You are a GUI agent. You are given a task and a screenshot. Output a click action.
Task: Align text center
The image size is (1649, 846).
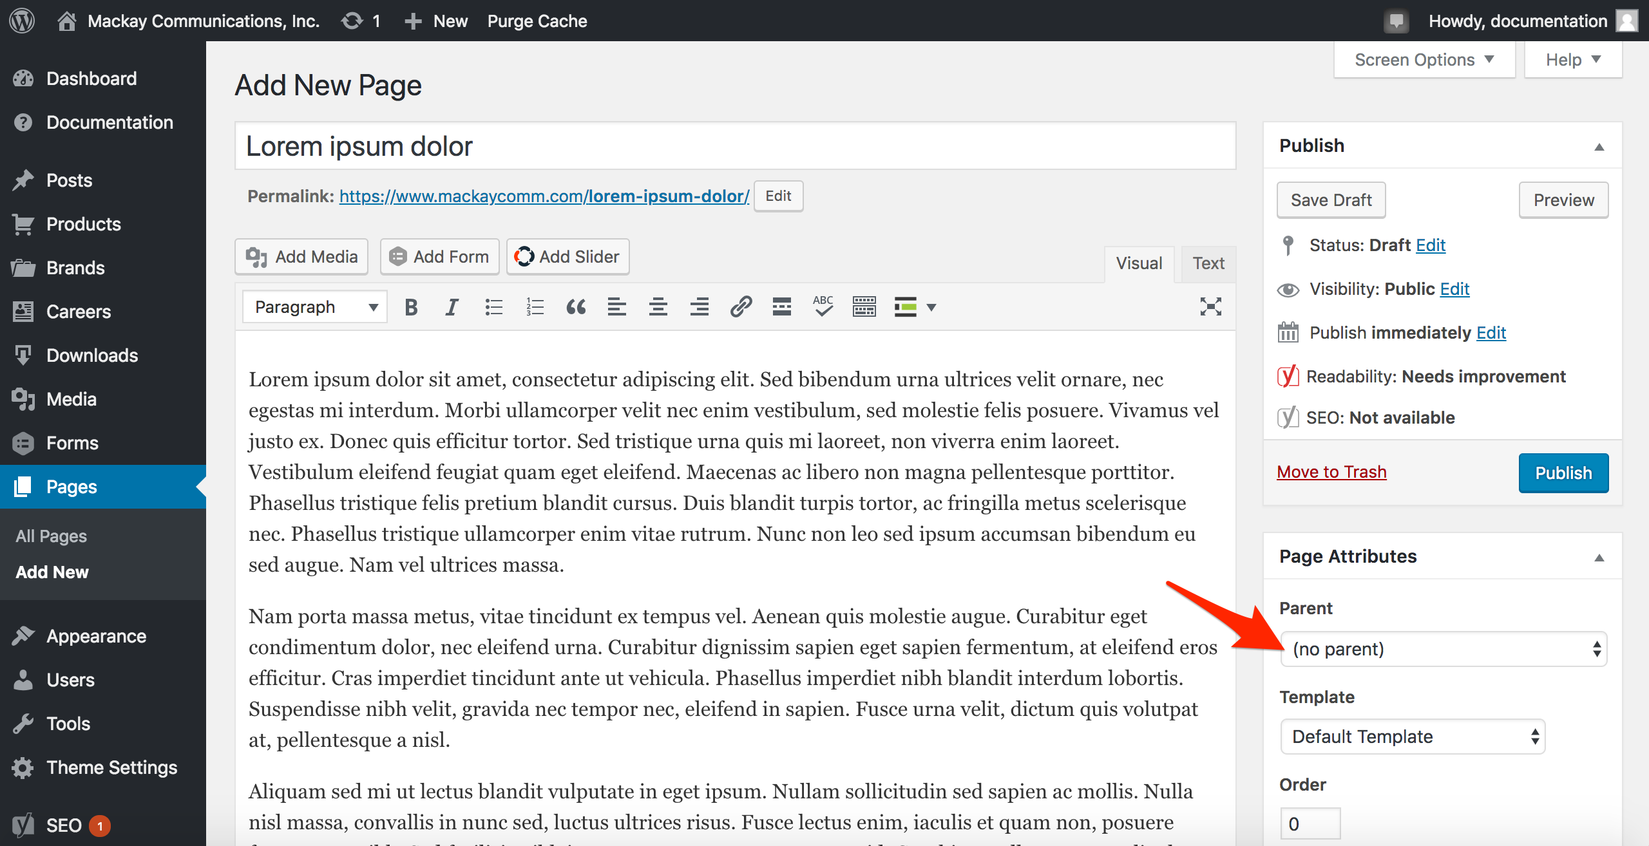[x=658, y=307]
